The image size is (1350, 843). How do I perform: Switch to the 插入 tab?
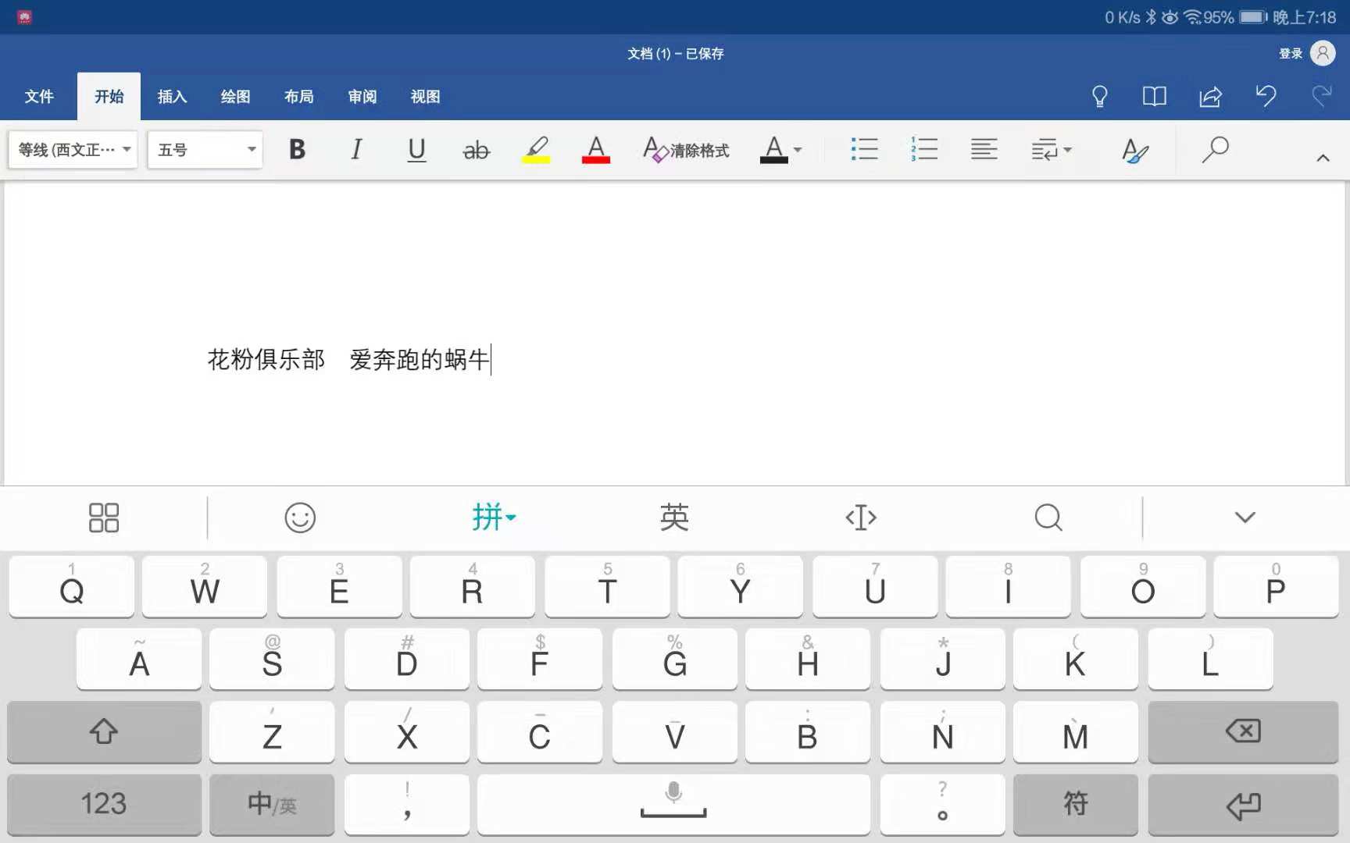coord(172,96)
